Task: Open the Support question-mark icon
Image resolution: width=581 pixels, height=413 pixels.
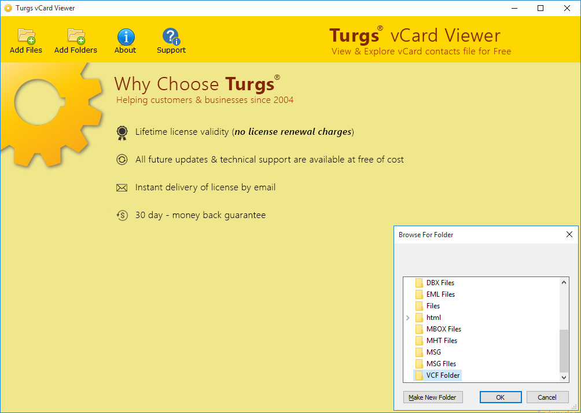Action: click(x=171, y=36)
